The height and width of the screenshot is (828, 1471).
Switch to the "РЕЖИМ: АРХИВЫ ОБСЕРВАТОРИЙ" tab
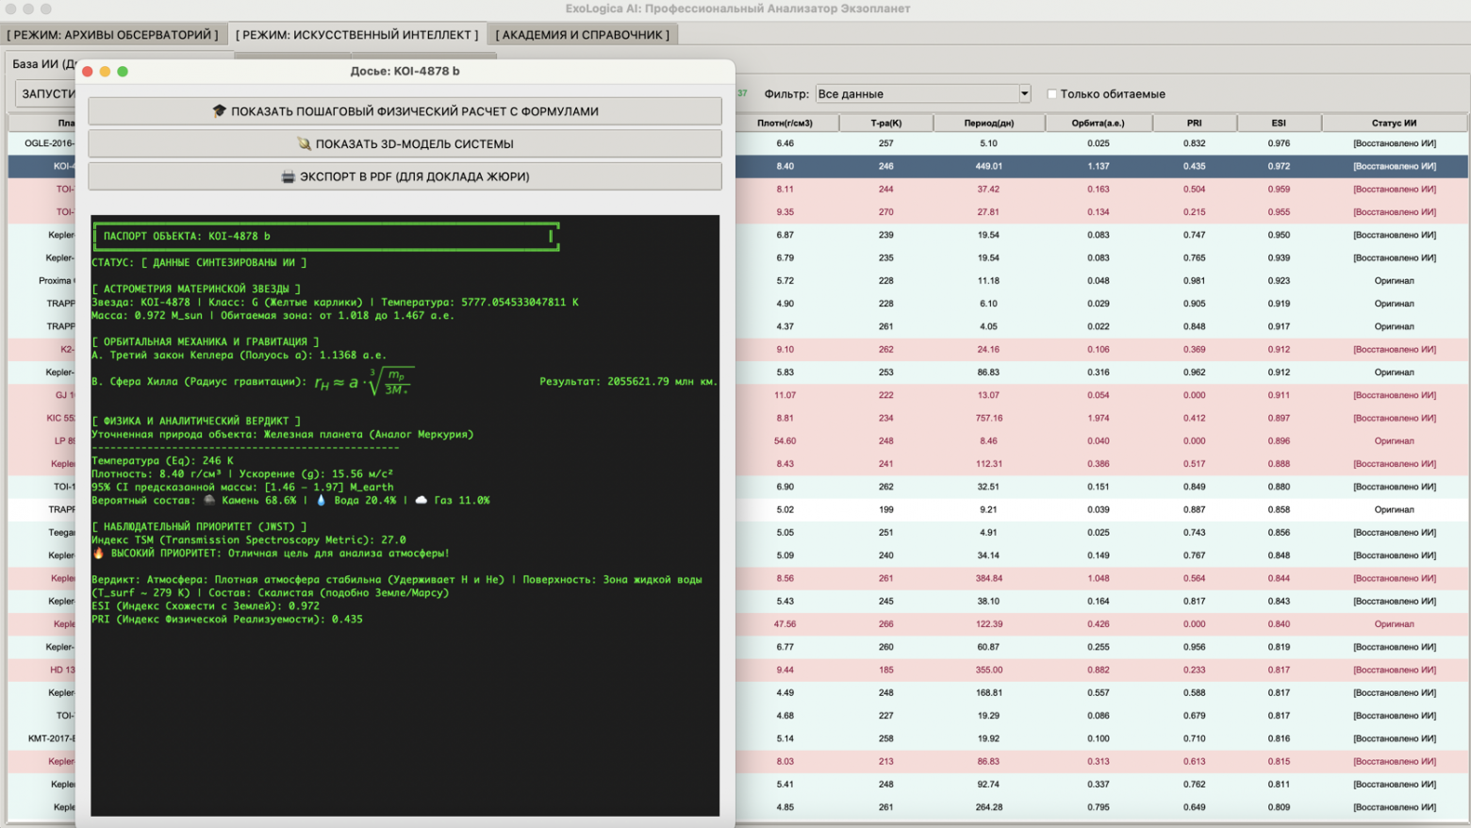pyautogui.click(x=113, y=35)
